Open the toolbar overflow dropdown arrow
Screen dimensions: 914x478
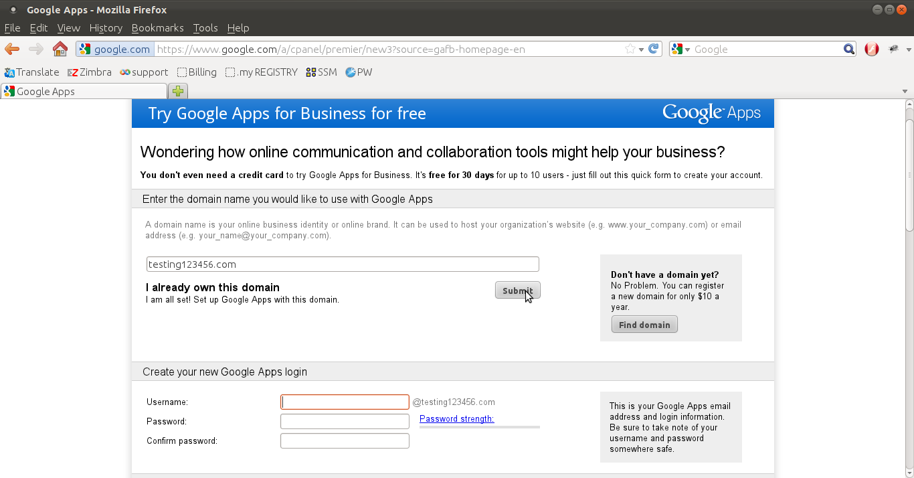click(909, 50)
